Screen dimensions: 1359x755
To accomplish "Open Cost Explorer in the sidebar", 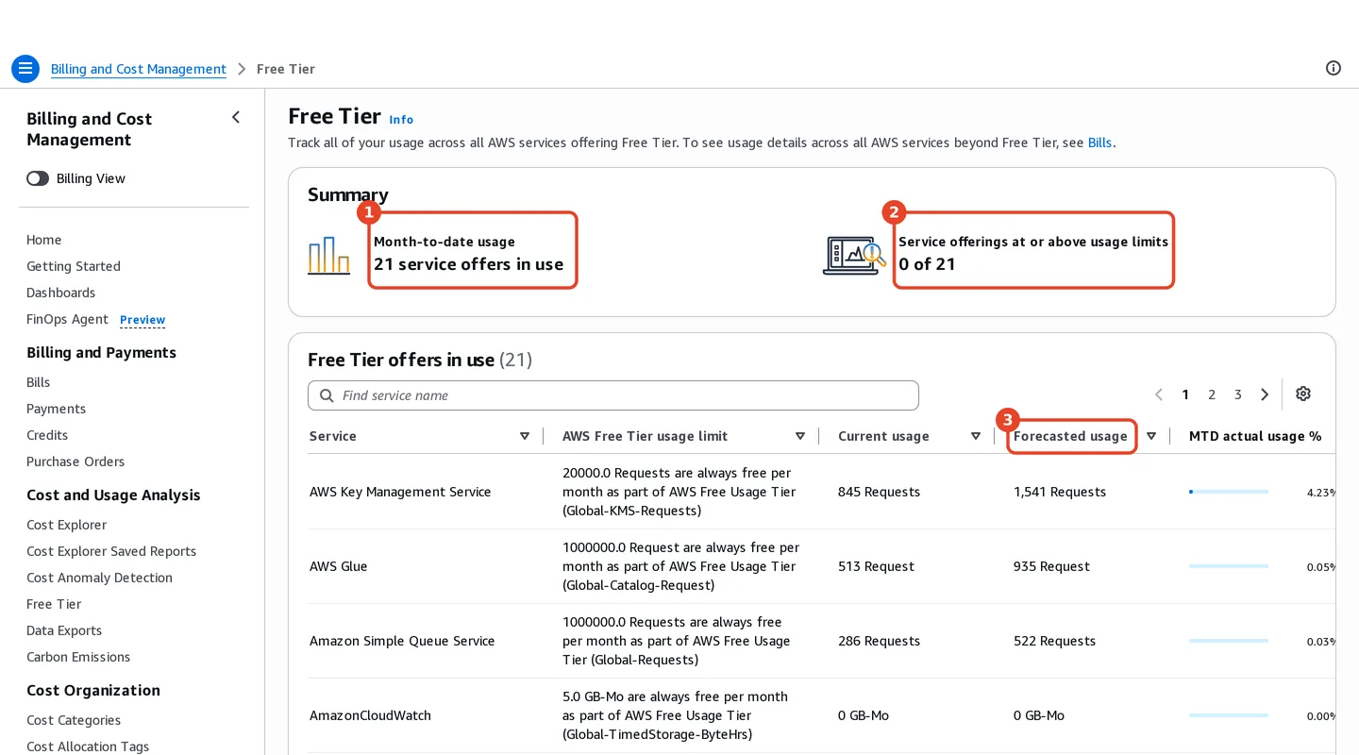I will tap(66, 525).
